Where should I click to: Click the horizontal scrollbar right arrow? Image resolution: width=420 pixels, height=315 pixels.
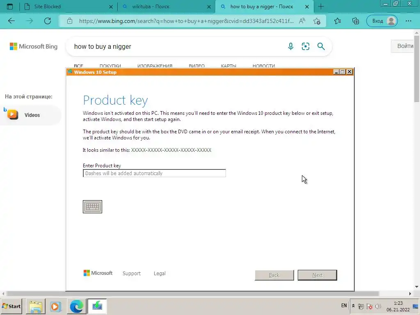[410, 294]
